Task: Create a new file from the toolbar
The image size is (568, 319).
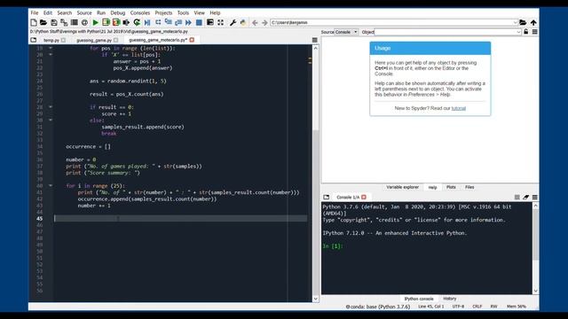Action: pyautogui.click(x=34, y=22)
